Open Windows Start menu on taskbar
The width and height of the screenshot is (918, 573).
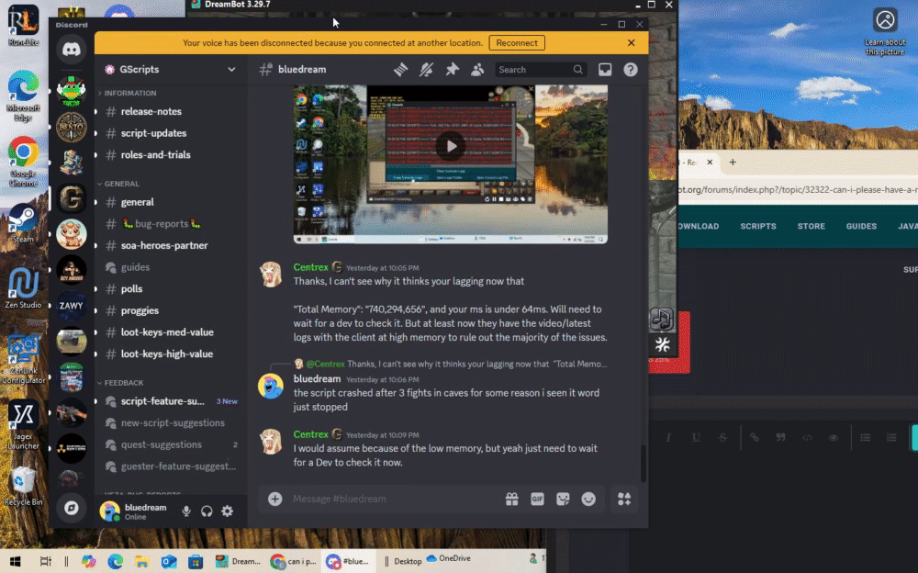(16, 561)
